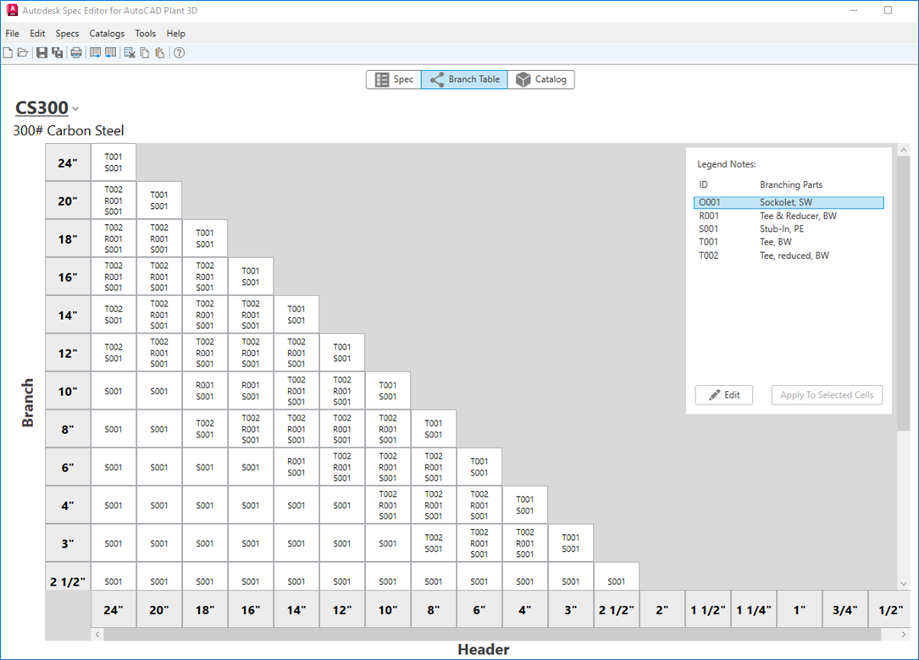The height and width of the screenshot is (660, 919).
Task: Click the horizontal scroll right arrow
Action: pos(903,635)
